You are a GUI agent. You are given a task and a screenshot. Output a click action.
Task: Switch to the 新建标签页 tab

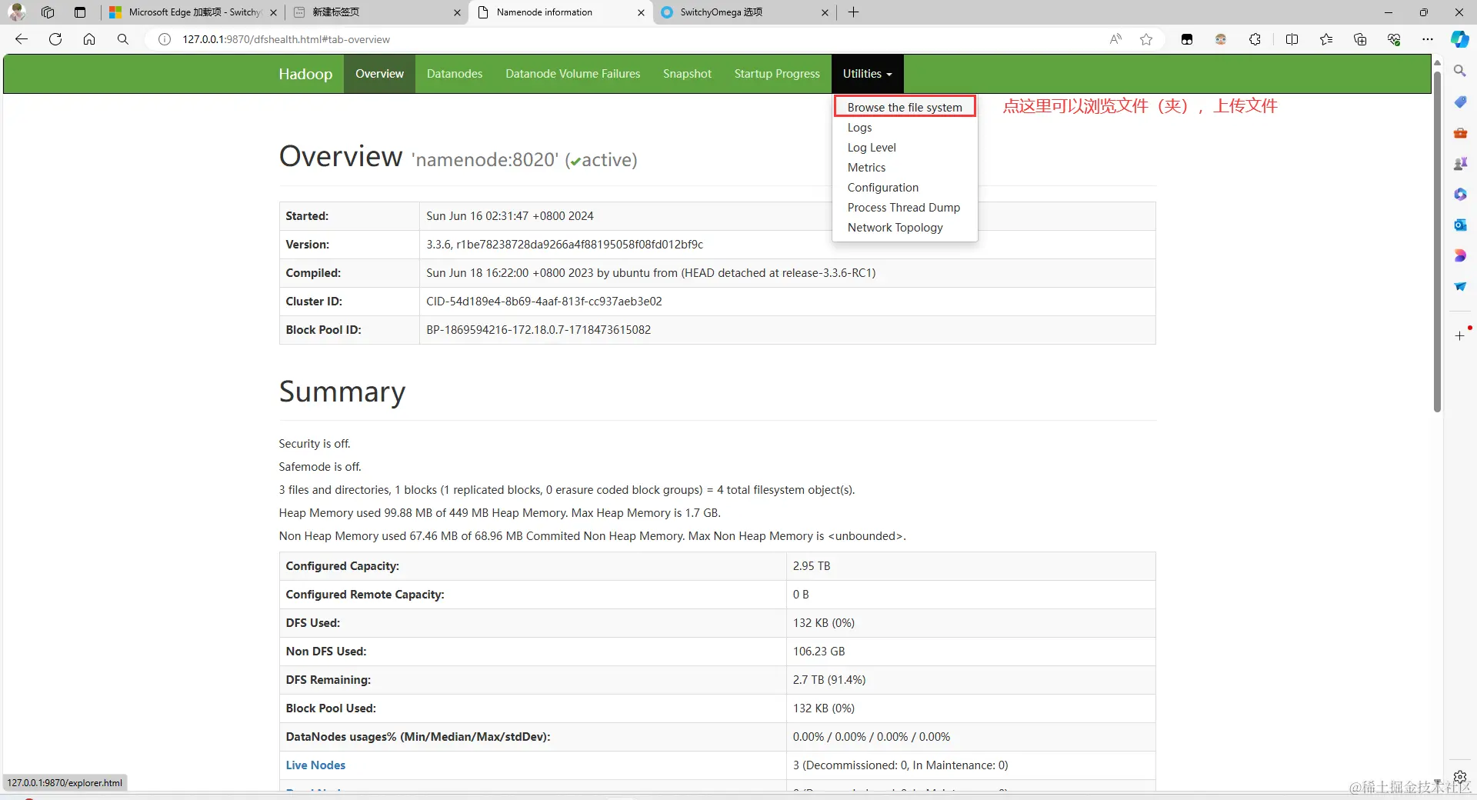[377, 12]
